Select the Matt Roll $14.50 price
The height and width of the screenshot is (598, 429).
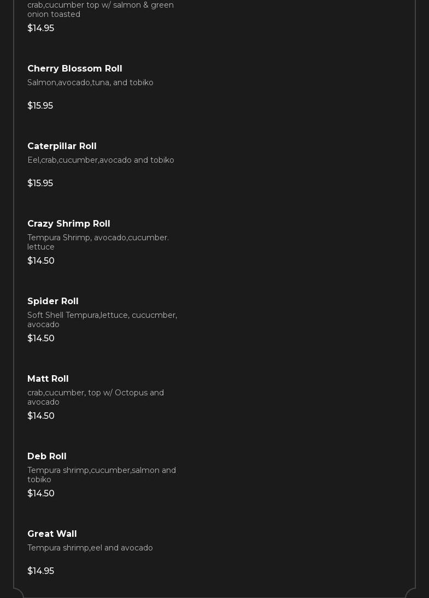click(41, 416)
